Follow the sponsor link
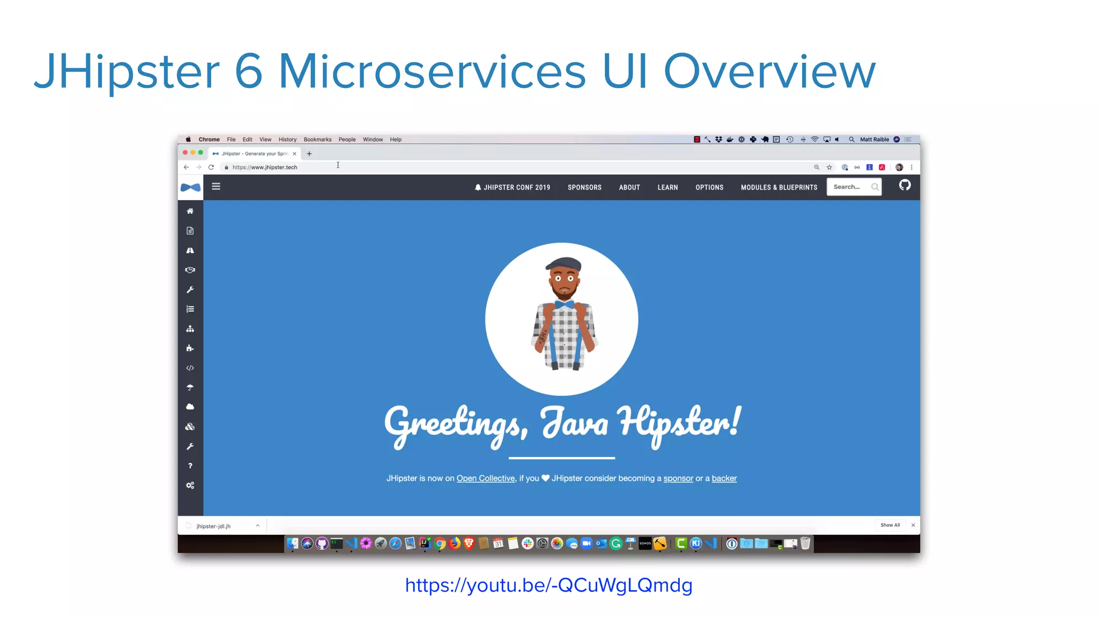Viewport: 1098px width, 618px height. coord(678,479)
